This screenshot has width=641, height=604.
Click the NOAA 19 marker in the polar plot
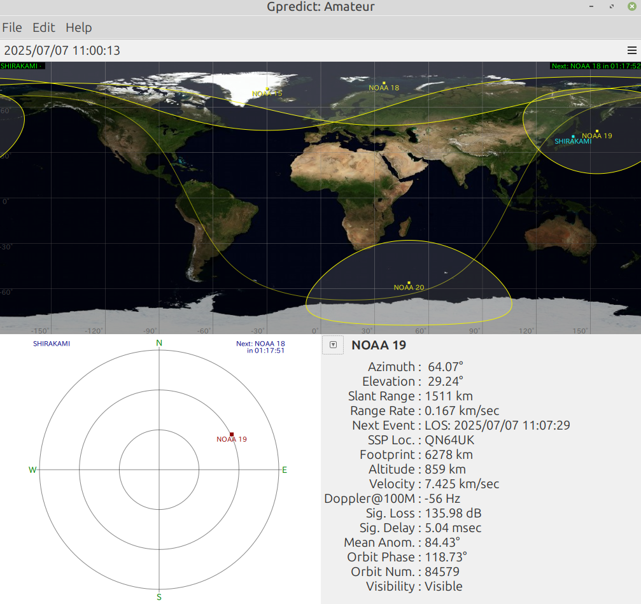(232, 435)
